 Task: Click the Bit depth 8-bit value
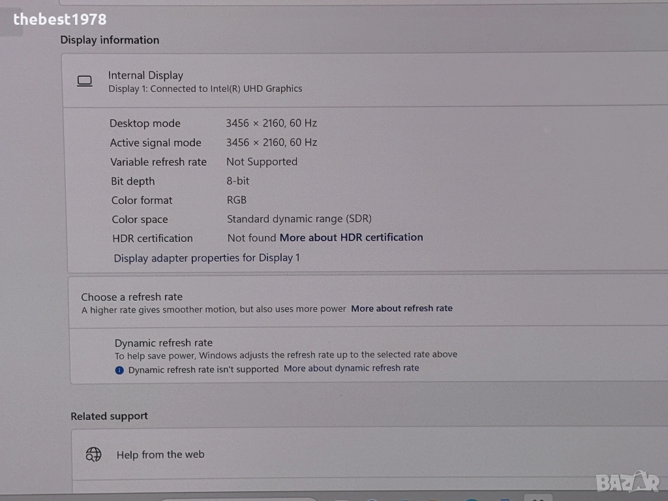(x=237, y=181)
